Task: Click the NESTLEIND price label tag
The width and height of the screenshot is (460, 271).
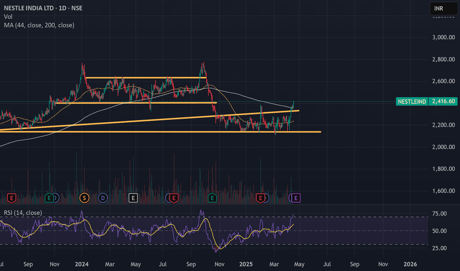Action: [412, 102]
